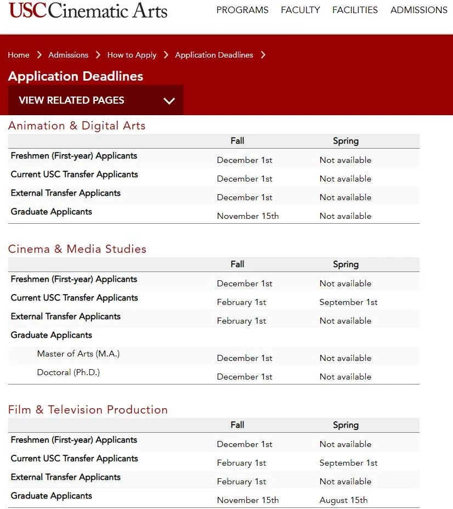Image resolution: width=453 pixels, height=509 pixels.
Task: Go to How to Apply breadcrumb
Action: pos(132,55)
